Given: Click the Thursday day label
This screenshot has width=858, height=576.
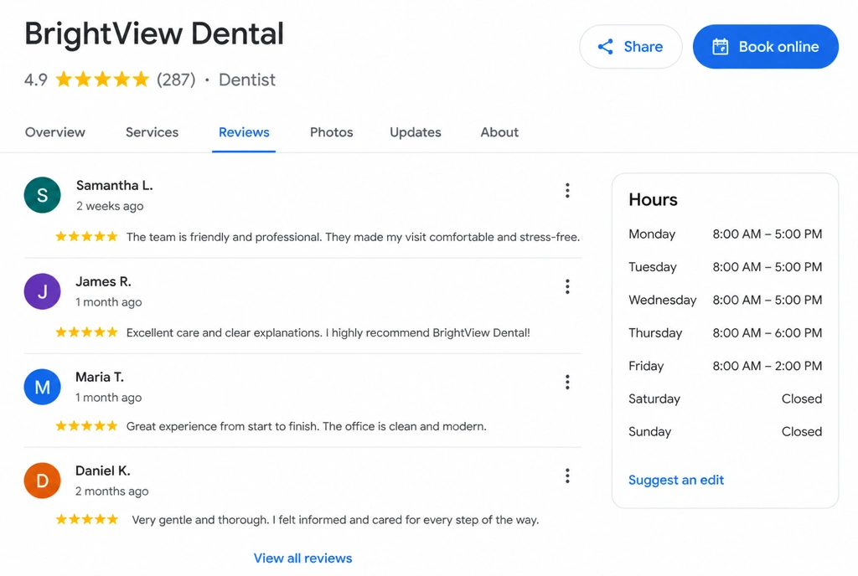Looking at the screenshot, I should (x=655, y=333).
